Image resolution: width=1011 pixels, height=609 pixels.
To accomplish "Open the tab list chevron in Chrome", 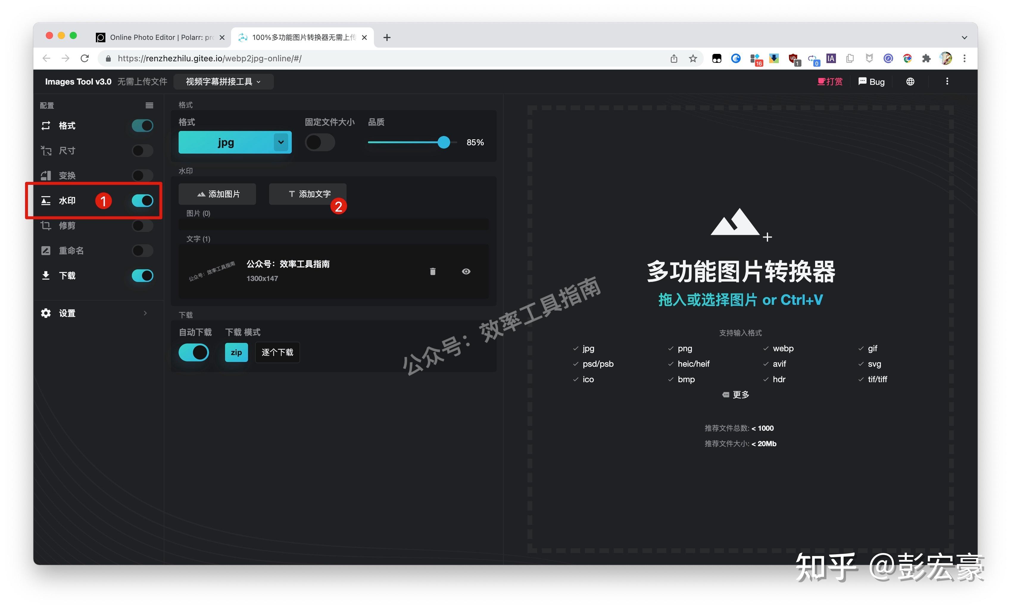I will [964, 37].
